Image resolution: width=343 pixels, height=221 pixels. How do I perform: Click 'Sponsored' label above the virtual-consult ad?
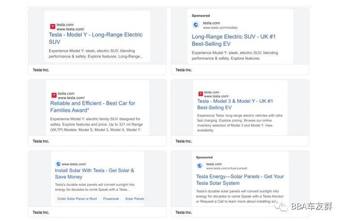coord(204,157)
